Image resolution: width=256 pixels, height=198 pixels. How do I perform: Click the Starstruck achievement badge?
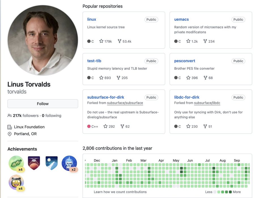pos(16,182)
